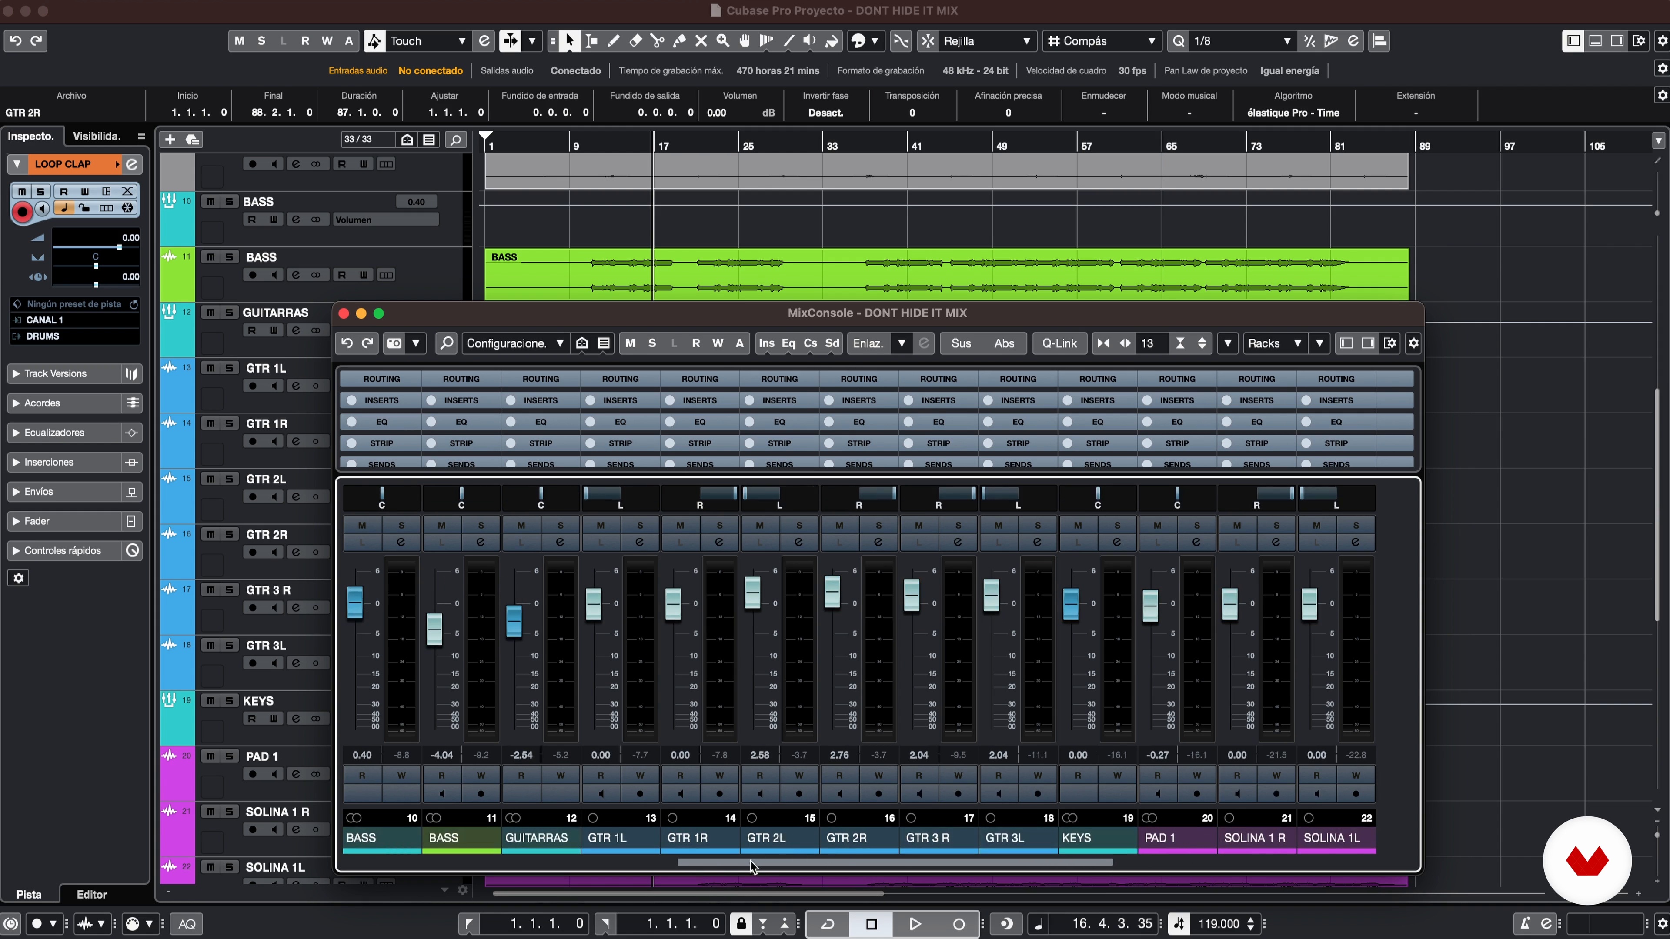Click the GTR 2L channel fader handle
The image size is (1670, 939).
pyautogui.click(x=753, y=592)
